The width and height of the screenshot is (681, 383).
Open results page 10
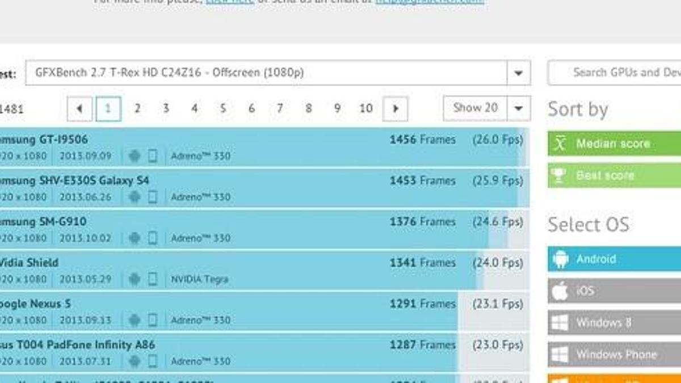coord(366,108)
